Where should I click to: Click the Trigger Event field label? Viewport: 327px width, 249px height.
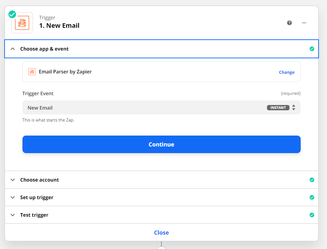(x=38, y=93)
